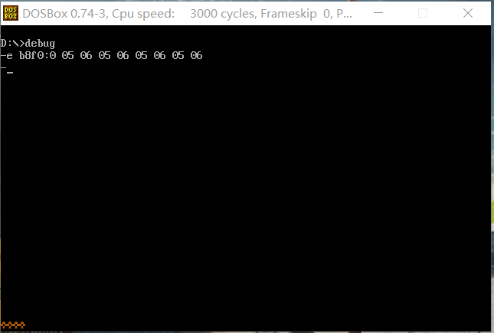
Task: Click the '-e' enter command
Action: point(7,56)
